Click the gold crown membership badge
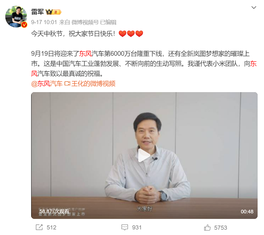The width and height of the screenshot is (264, 235). coord(53,12)
